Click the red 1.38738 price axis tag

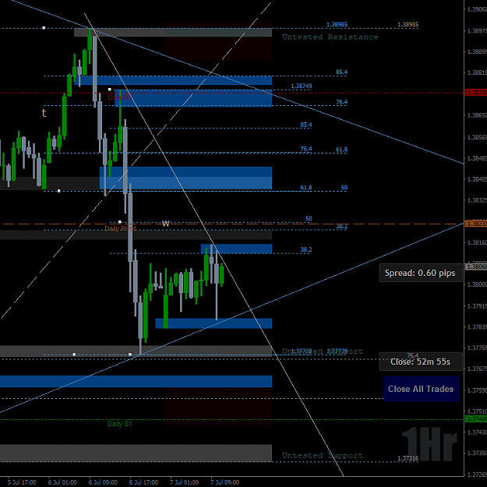(x=476, y=93)
